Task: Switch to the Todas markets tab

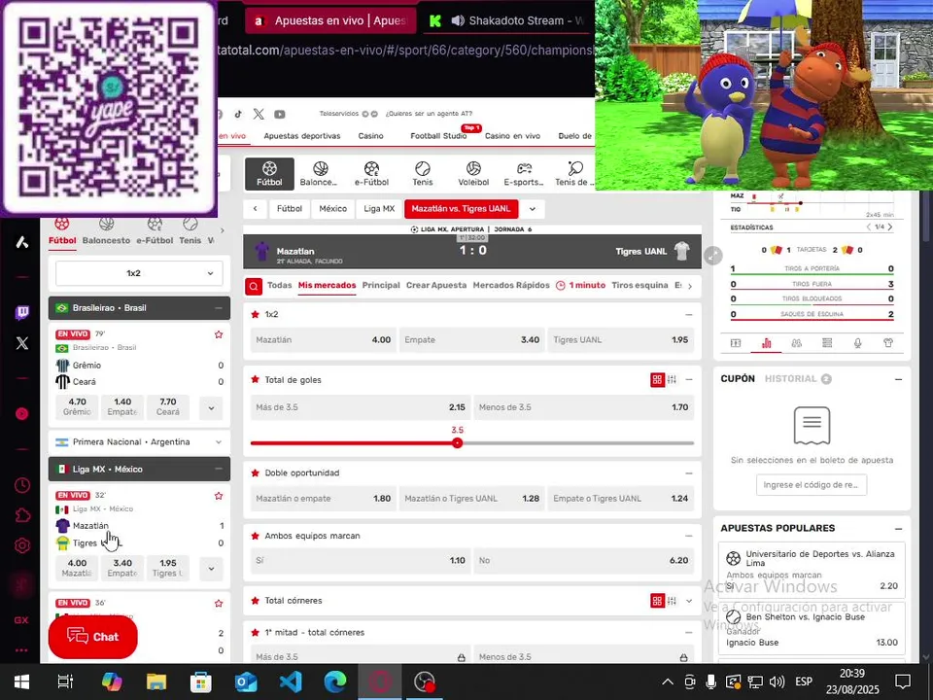Action: coord(279,285)
